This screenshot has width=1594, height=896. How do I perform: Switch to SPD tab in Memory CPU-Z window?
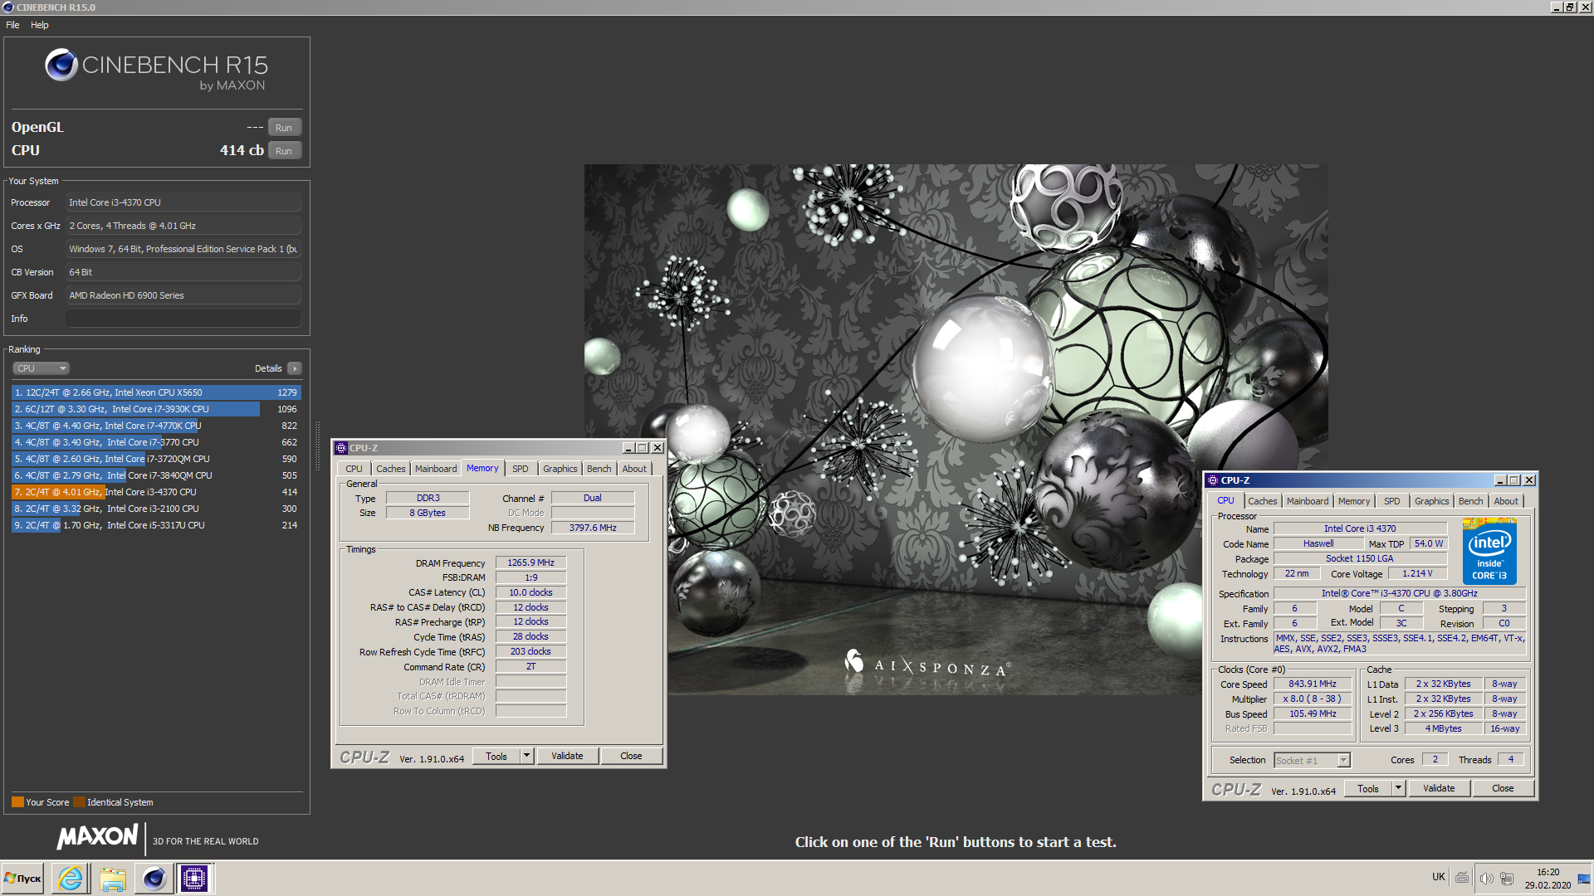tap(521, 469)
